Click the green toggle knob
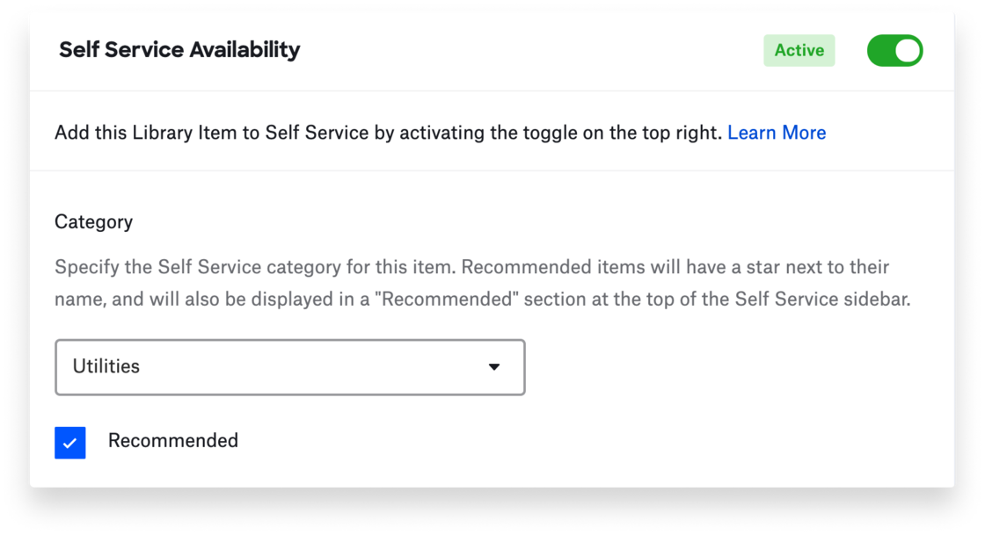This screenshot has height=535, width=985. [906, 50]
